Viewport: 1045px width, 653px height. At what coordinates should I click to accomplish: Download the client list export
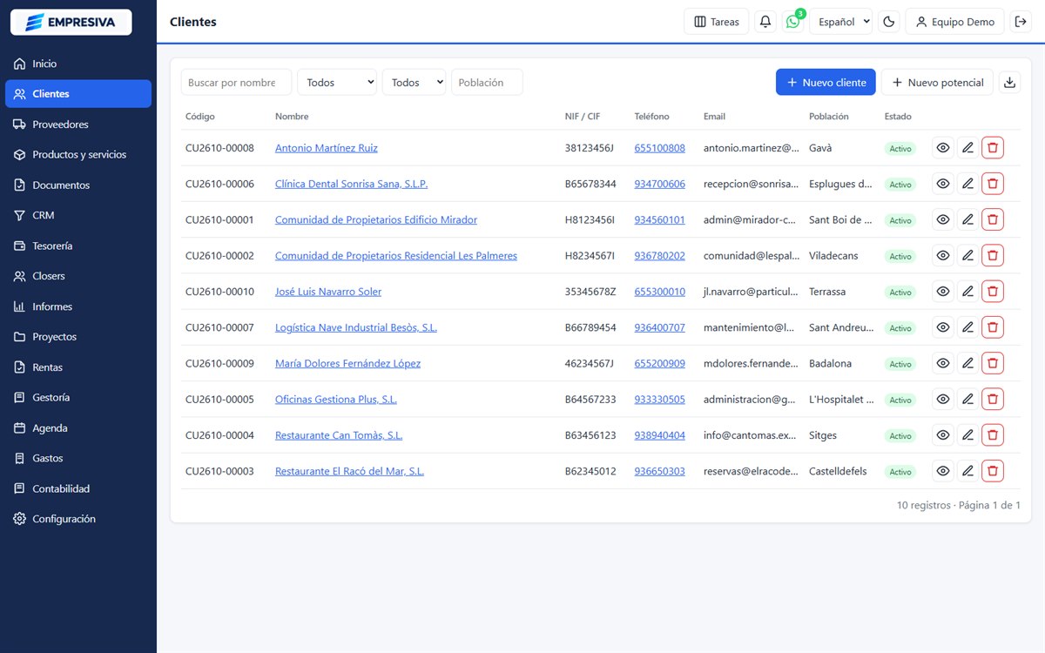[x=1010, y=83]
